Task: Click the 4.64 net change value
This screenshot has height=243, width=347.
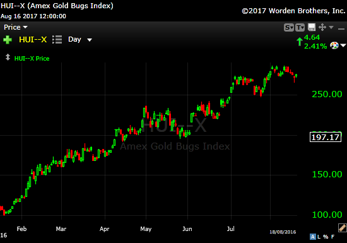Action: click(x=312, y=37)
